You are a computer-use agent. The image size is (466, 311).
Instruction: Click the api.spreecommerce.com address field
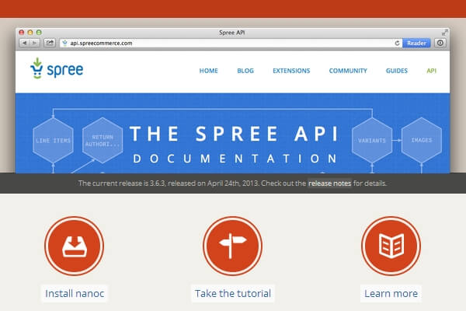coord(231,44)
